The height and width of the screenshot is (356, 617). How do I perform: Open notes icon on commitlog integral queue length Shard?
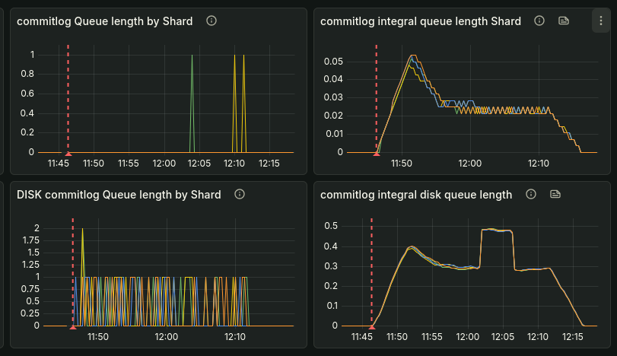pos(563,21)
